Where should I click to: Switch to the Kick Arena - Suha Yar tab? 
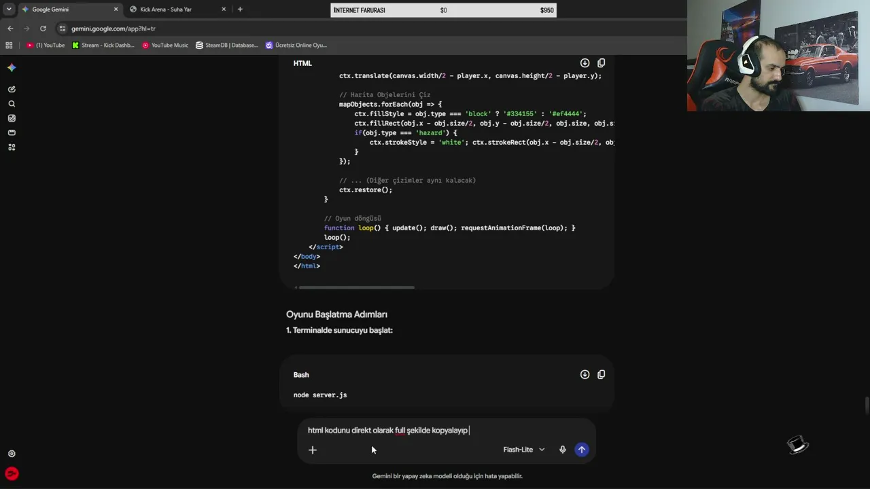[177, 10]
